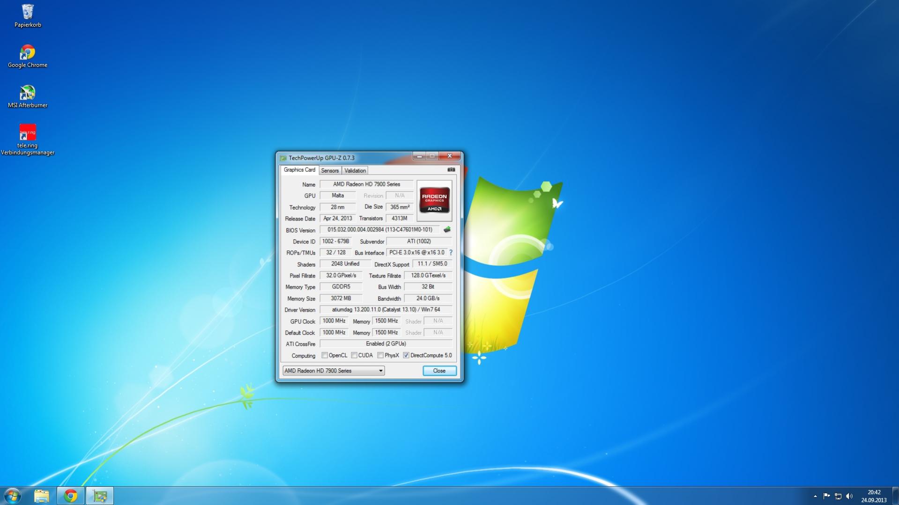Click the Technology value 28 nm
The width and height of the screenshot is (899, 505).
pyautogui.click(x=338, y=207)
